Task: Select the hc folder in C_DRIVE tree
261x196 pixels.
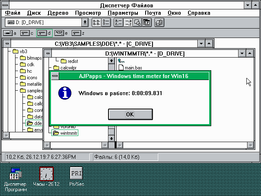Action: pyautogui.click(x=26, y=71)
